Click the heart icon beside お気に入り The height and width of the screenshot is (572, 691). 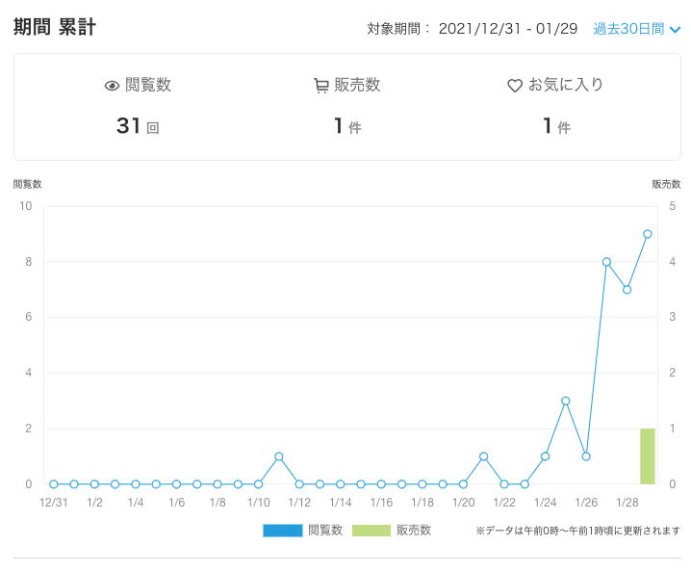point(515,86)
